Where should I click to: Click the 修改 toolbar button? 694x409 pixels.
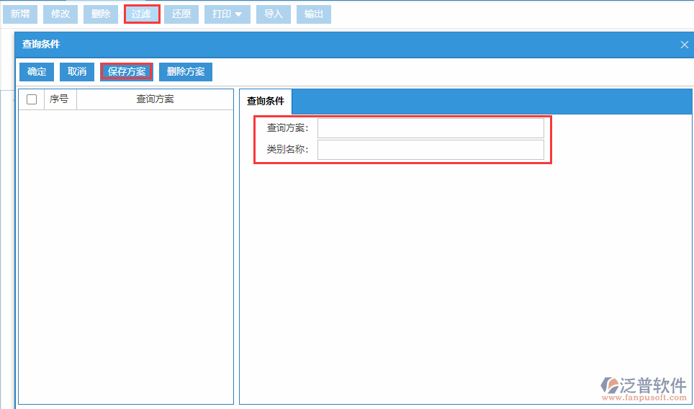pos(60,14)
